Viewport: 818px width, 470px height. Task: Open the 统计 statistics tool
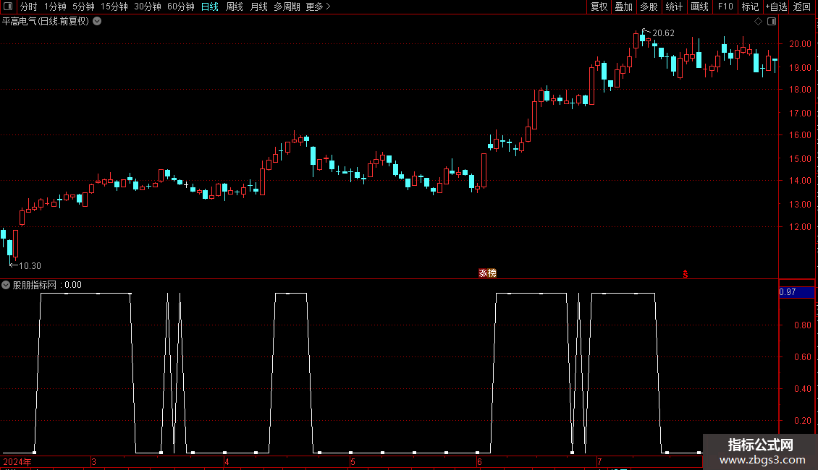pyautogui.click(x=673, y=7)
